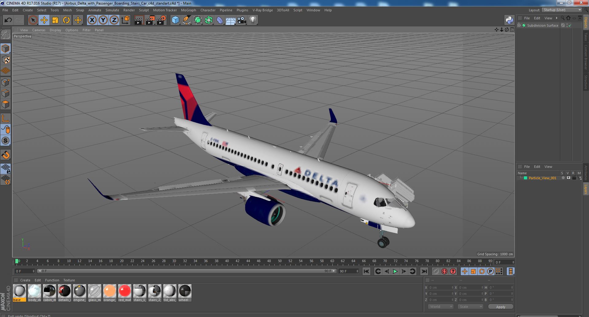Open the V-Ray Bridge menu
Image resolution: width=589 pixels, height=317 pixels.
pyautogui.click(x=262, y=10)
